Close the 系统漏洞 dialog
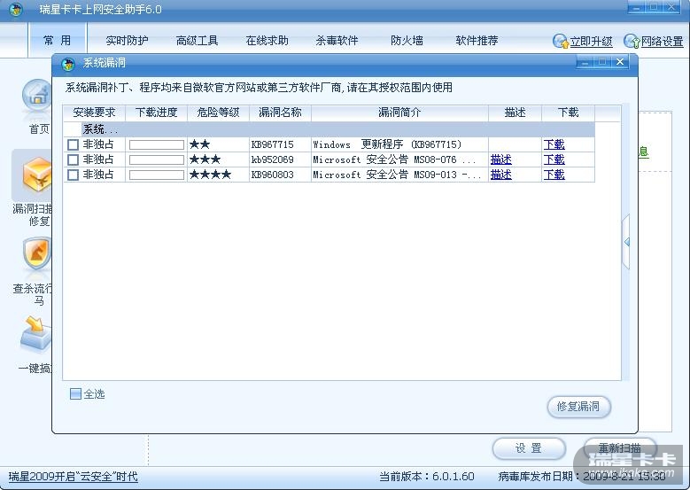Viewport: 690px width, 490px height. tap(620, 62)
